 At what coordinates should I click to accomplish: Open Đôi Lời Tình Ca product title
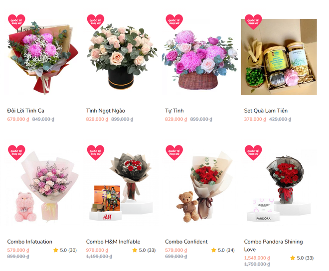25,111
